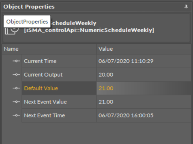Click the Current Output value 20.00

(106, 75)
